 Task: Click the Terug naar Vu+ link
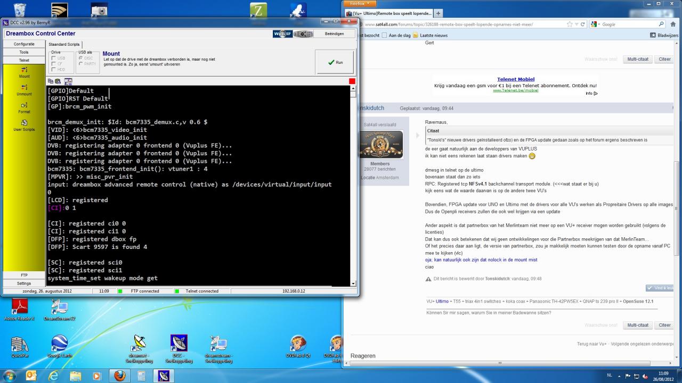(x=591, y=344)
